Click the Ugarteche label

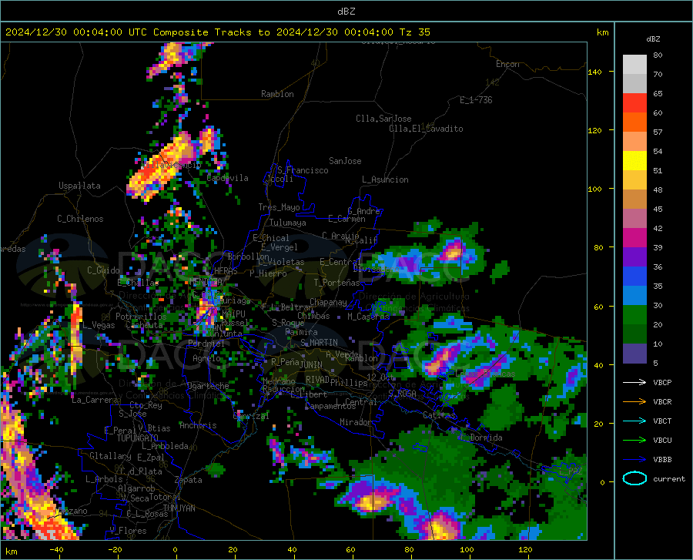tap(208, 386)
